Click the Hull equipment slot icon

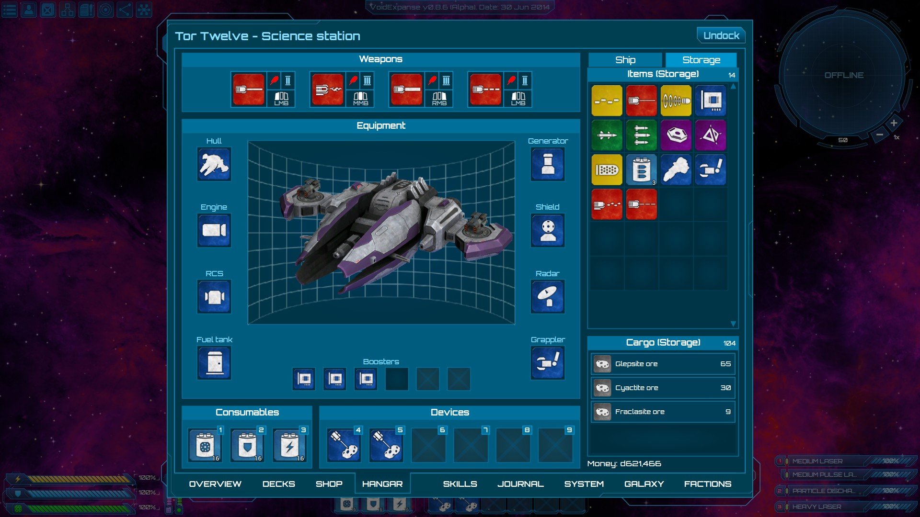[x=214, y=164]
